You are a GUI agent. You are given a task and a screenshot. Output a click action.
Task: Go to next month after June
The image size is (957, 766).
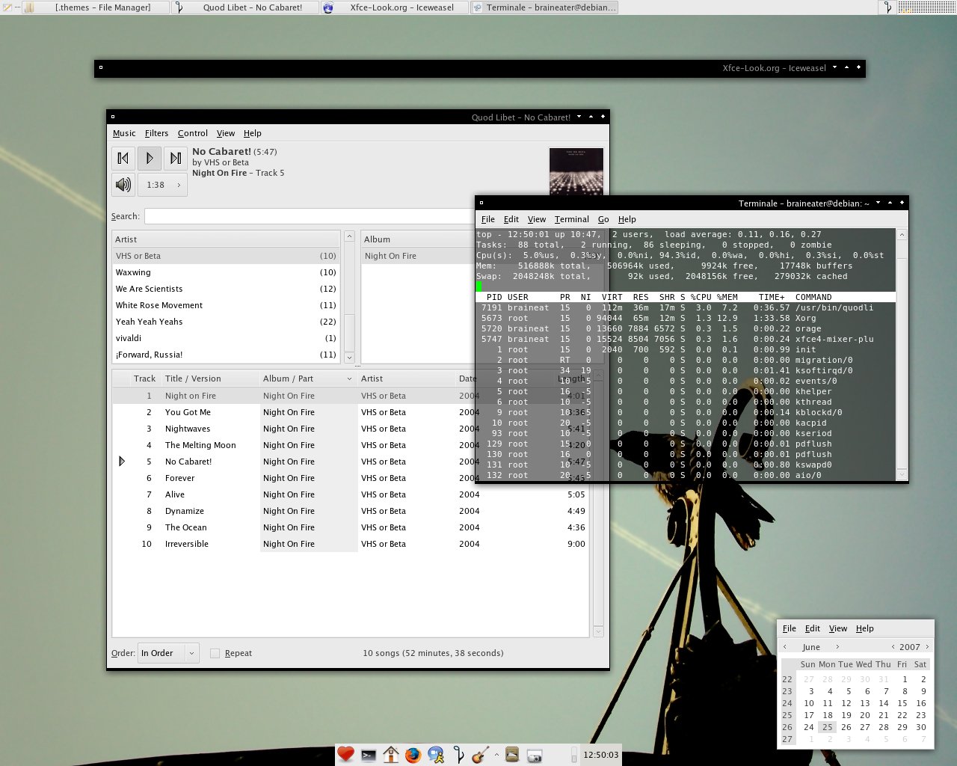837,647
